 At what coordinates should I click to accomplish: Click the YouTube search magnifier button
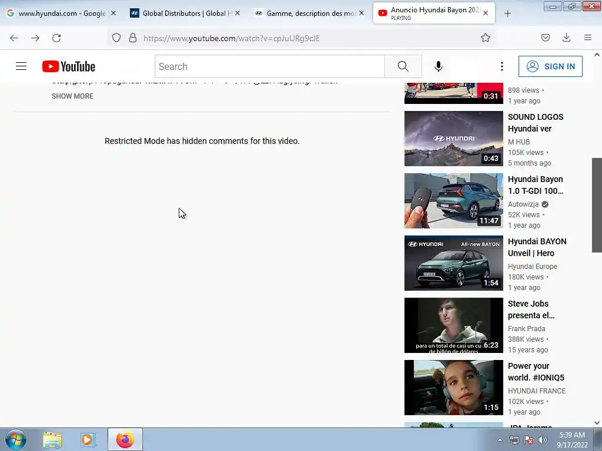coord(403,66)
